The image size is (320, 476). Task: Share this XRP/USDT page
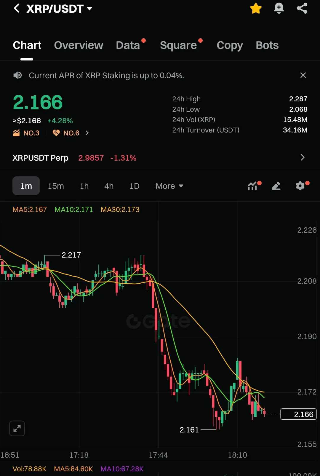[302, 8]
